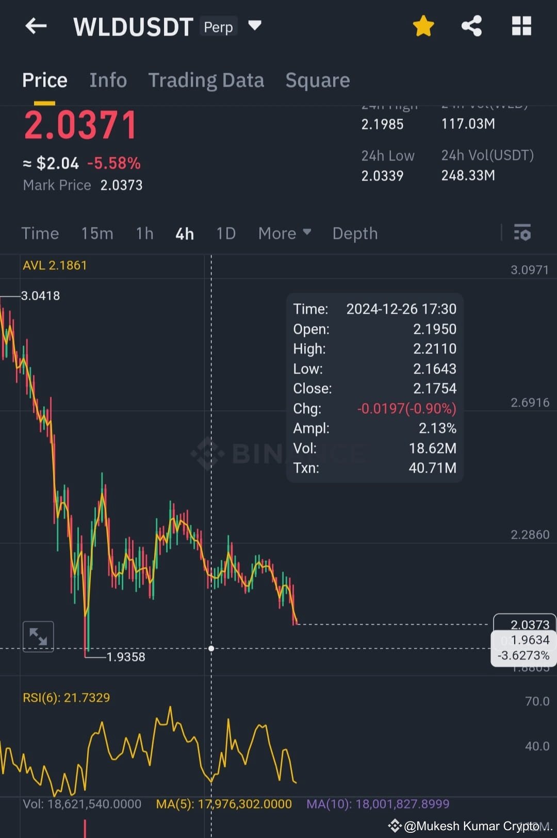Image resolution: width=557 pixels, height=838 pixels.
Task: Select the 1h timeframe
Action: [144, 233]
